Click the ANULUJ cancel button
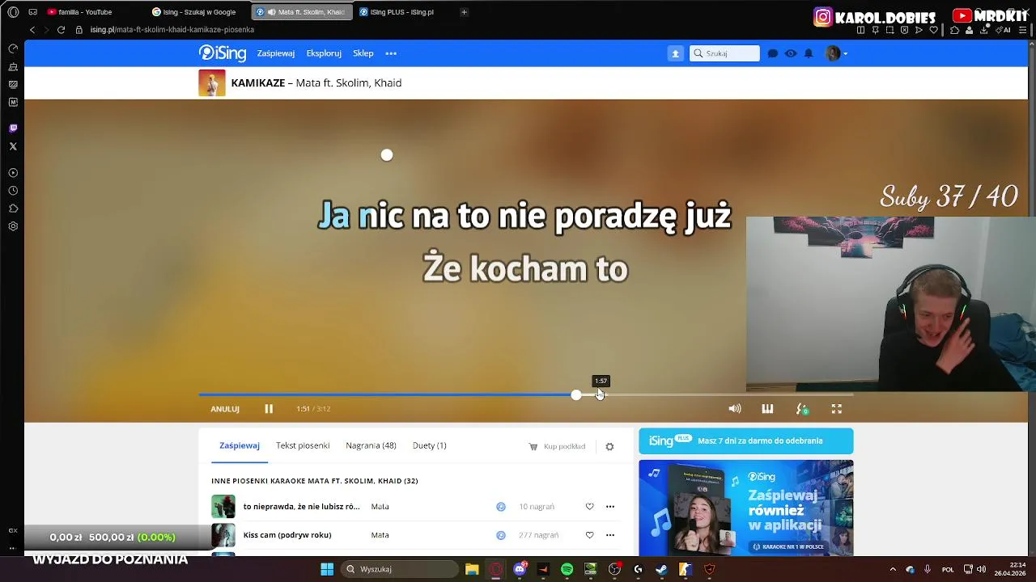1036x582 pixels. 225,409
